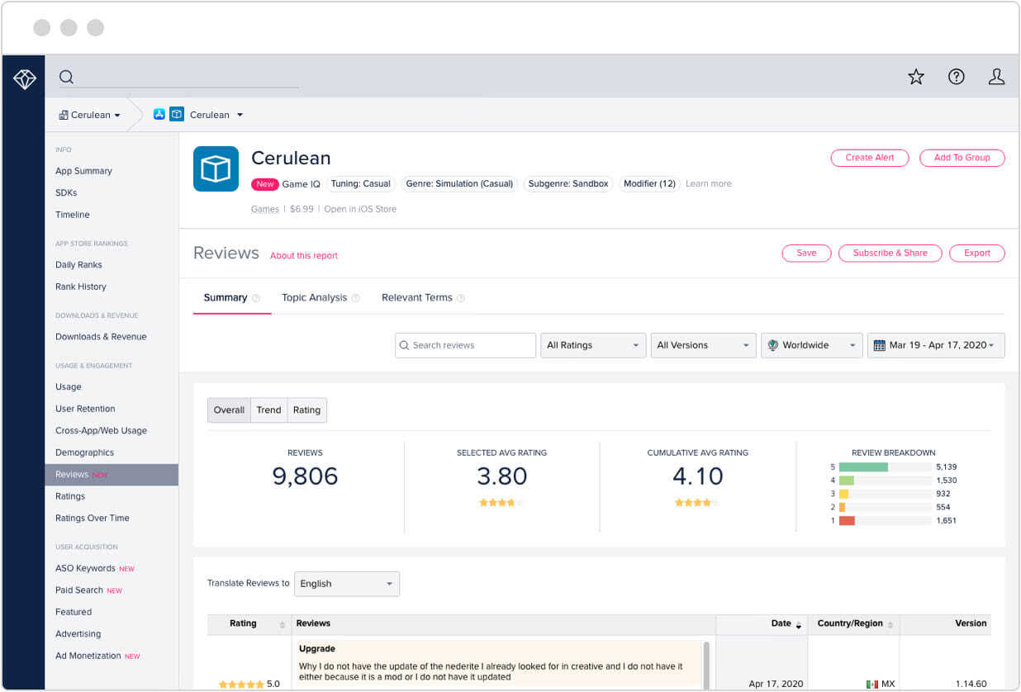Open the user profile icon
The image size is (1021, 692).
point(996,77)
